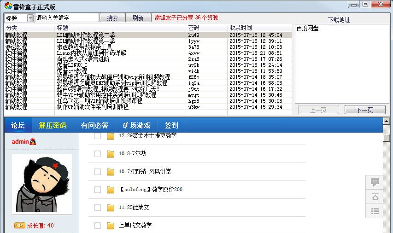Screen dimensions: 393x233
Task: Select row 微普c++教程
Action: click(x=148, y=71)
